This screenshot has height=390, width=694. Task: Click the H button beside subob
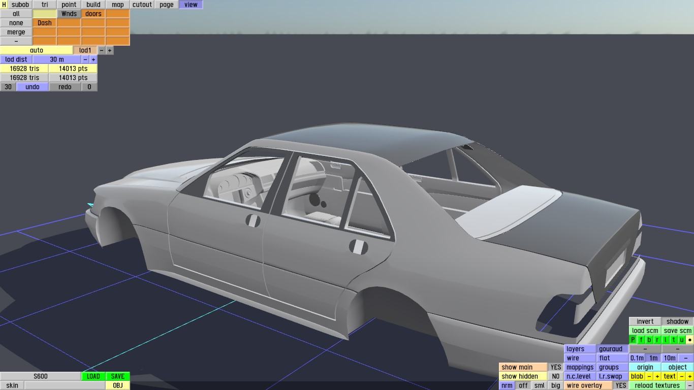coord(4,5)
